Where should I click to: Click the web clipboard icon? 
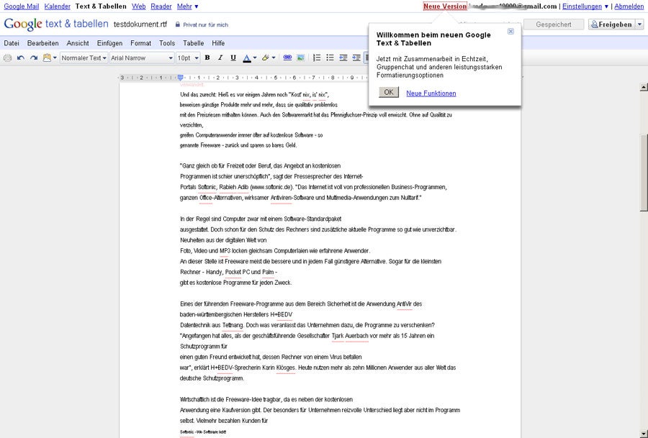tap(47, 58)
